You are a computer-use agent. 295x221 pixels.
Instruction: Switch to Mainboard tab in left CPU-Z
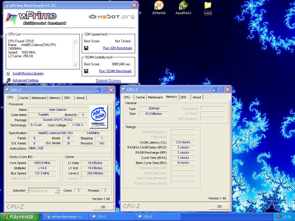click(39, 98)
